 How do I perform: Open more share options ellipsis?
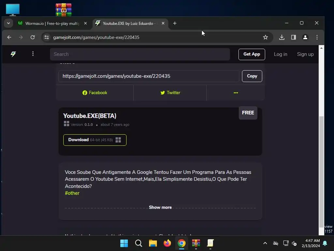[x=236, y=92]
